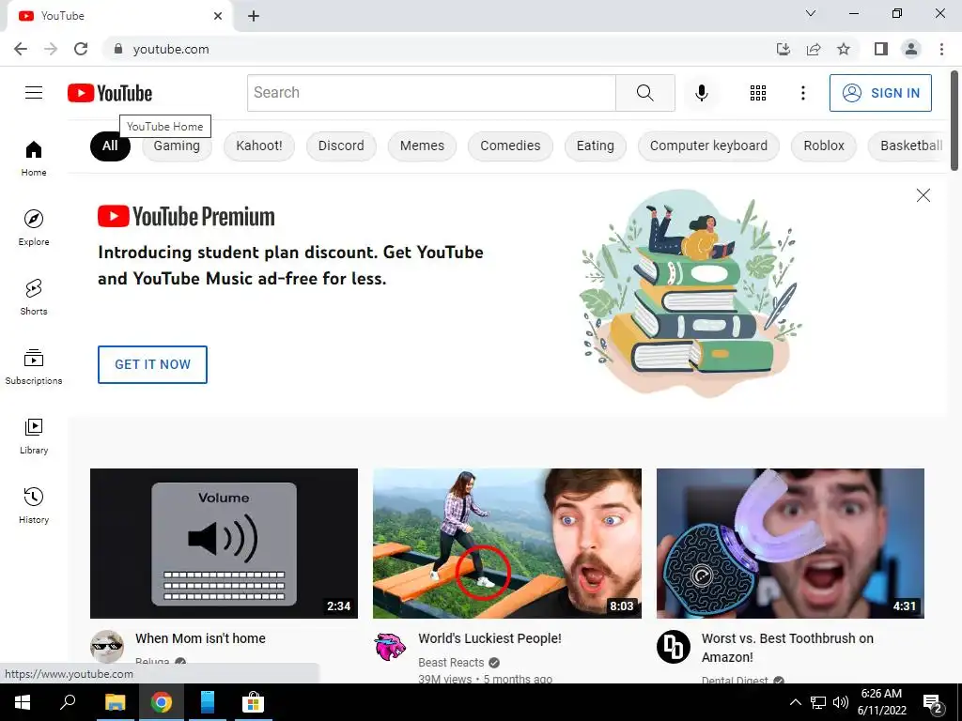Click the title World's Luckiest People!
The image size is (962, 721).
pyautogui.click(x=489, y=638)
